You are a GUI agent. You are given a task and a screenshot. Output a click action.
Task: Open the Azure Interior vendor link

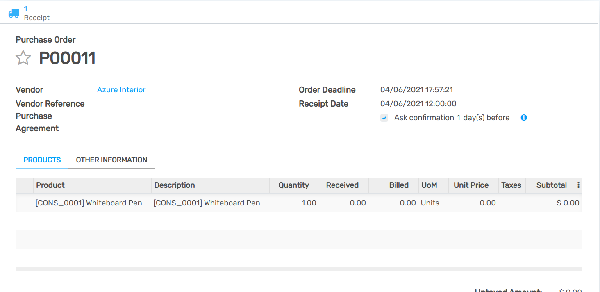click(x=121, y=90)
